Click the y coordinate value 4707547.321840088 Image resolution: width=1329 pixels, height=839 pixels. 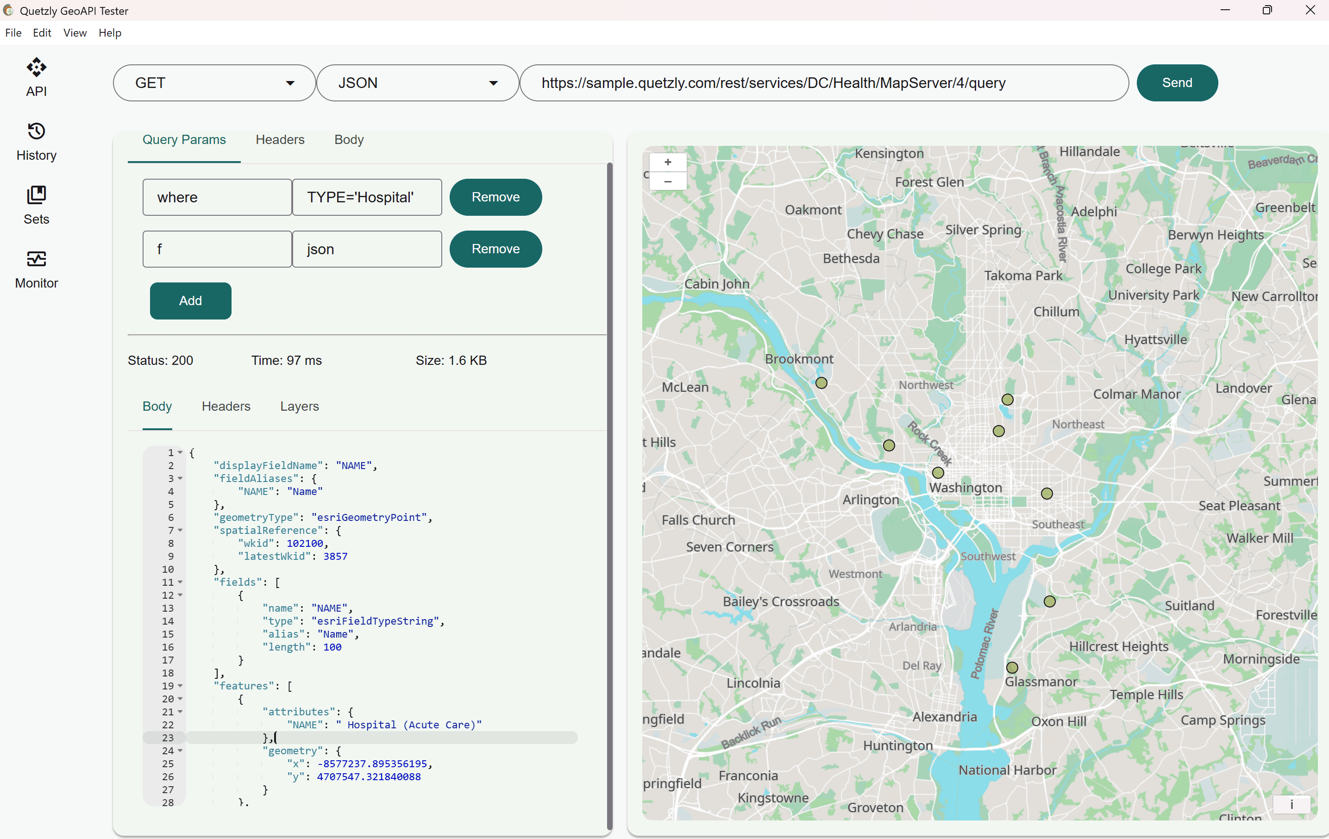point(369,776)
